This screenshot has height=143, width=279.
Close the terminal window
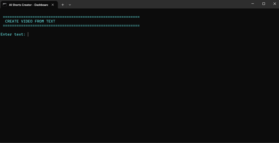point(275,4)
